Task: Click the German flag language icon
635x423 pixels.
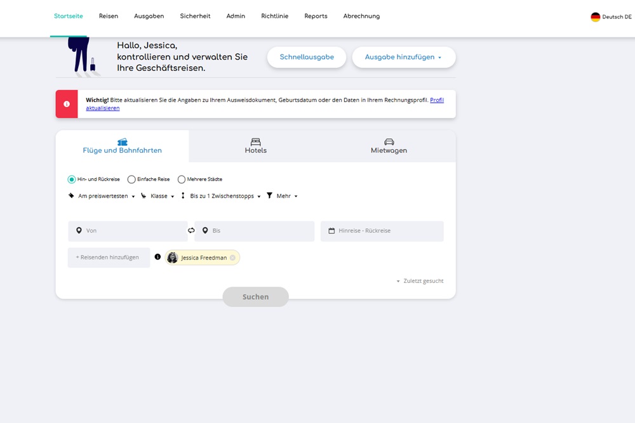Action: click(595, 17)
